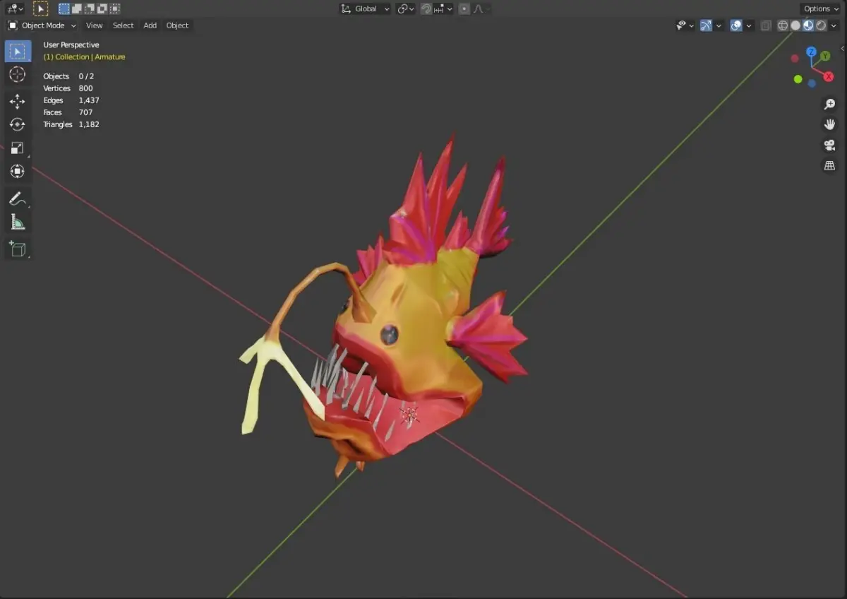Click the Pan hand viewport icon
The width and height of the screenshot is (847, 599).
click(x=830, y=124)
